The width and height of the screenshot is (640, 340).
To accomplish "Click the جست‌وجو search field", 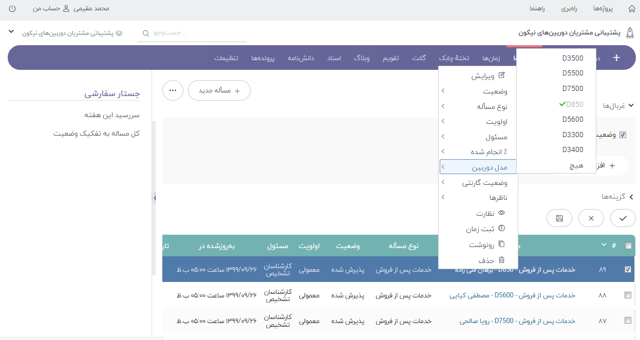I will pos(195,33).
